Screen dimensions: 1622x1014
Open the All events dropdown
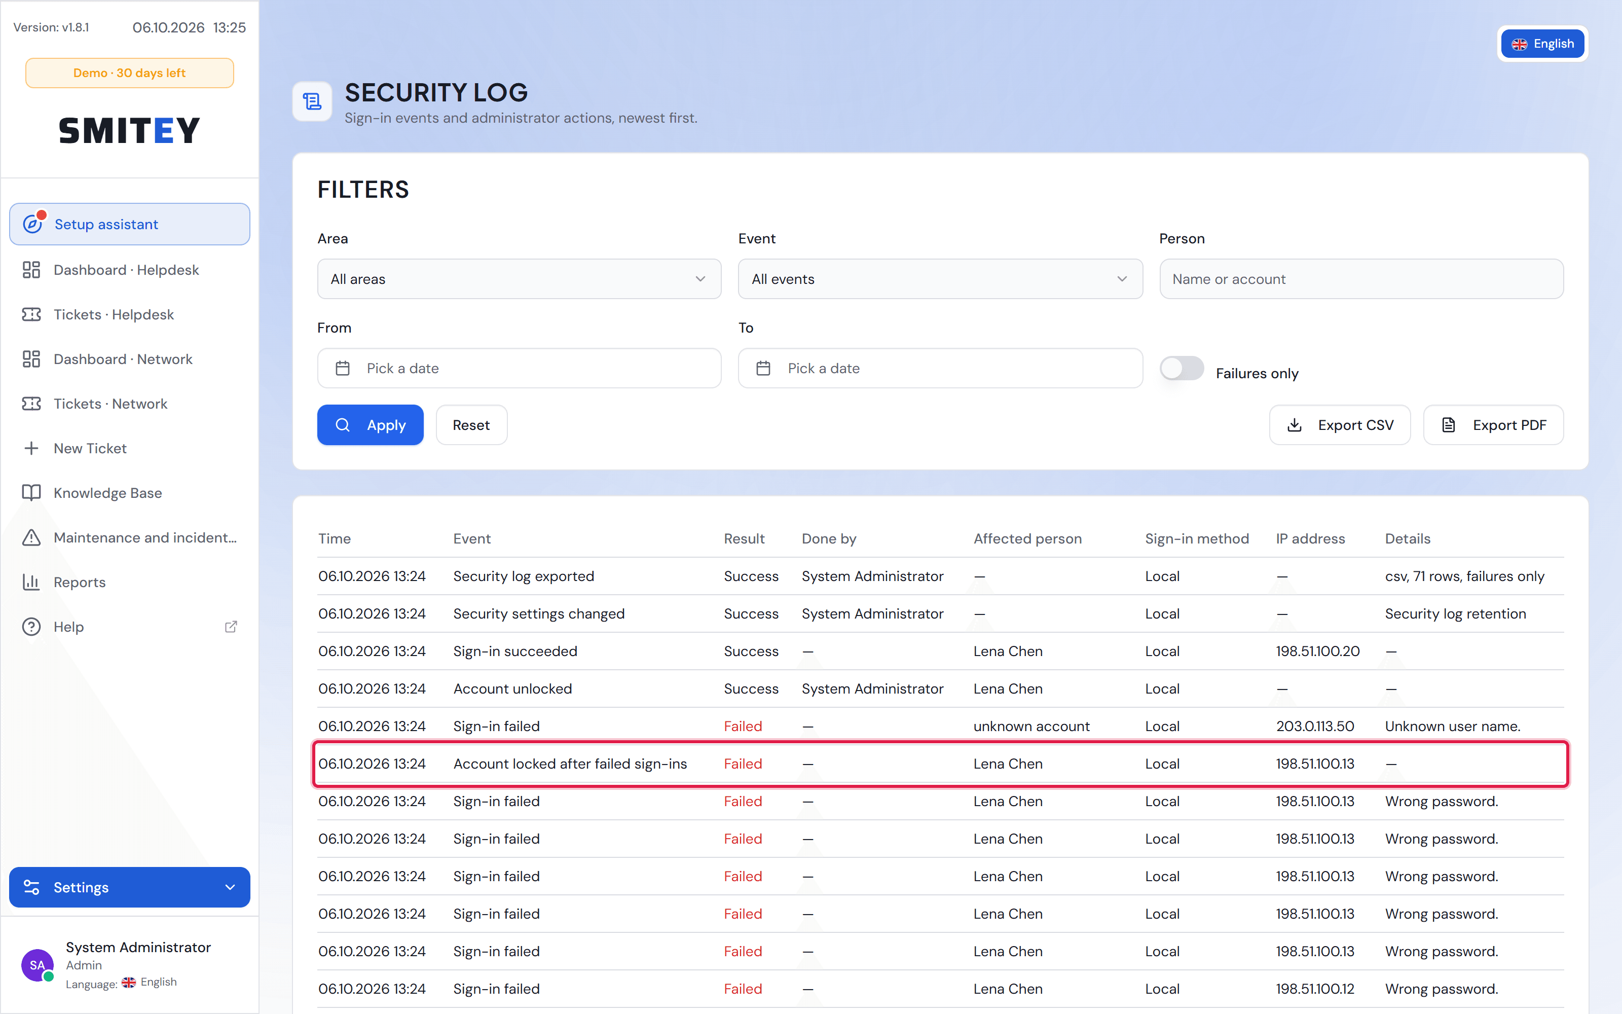(940, 279)
